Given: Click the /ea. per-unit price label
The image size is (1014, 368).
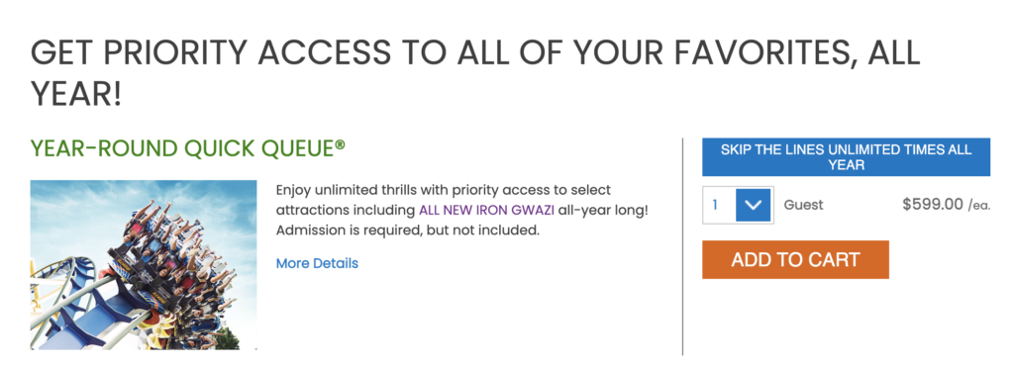Looking at the screenshot, I should point(979,206).
